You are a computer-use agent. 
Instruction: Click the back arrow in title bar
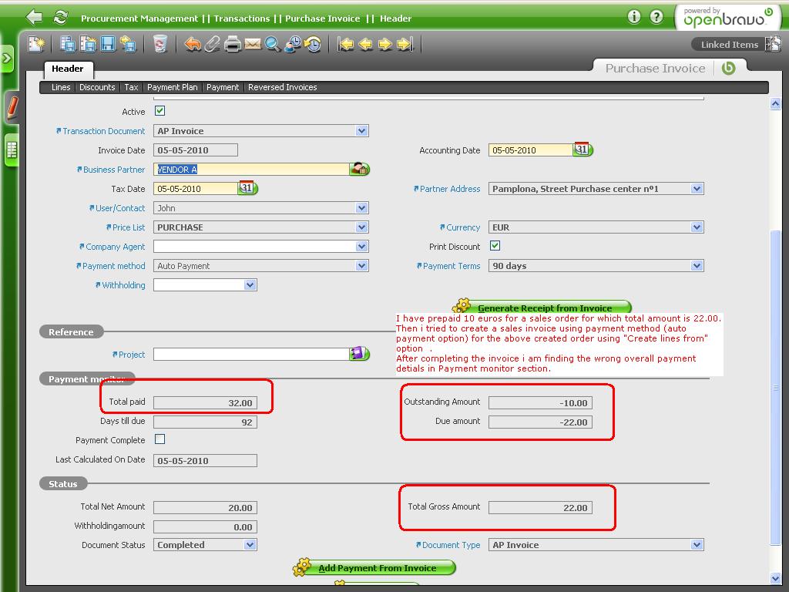[34, 17]
